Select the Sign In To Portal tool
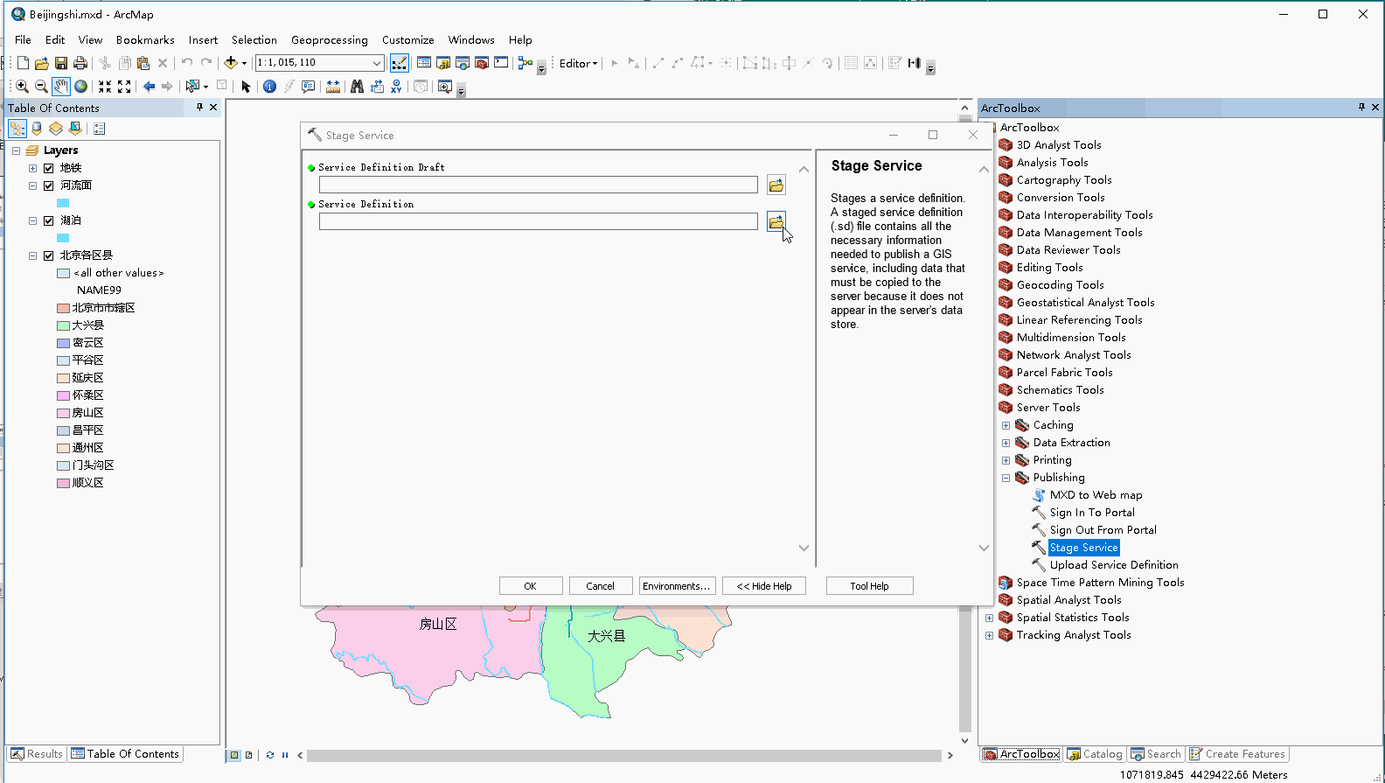 pos(1092,513)
